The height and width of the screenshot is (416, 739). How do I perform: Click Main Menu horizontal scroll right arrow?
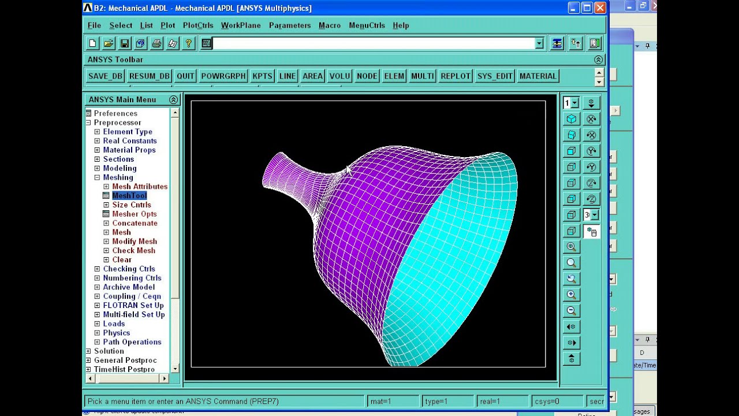[164, 378]
